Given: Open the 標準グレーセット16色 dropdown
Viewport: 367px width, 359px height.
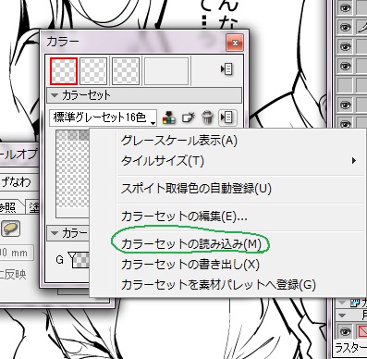Looking at the screenshot, I should (103, 118).
